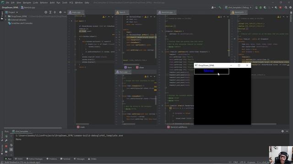Click the build hammer icon

click(220, 7)
